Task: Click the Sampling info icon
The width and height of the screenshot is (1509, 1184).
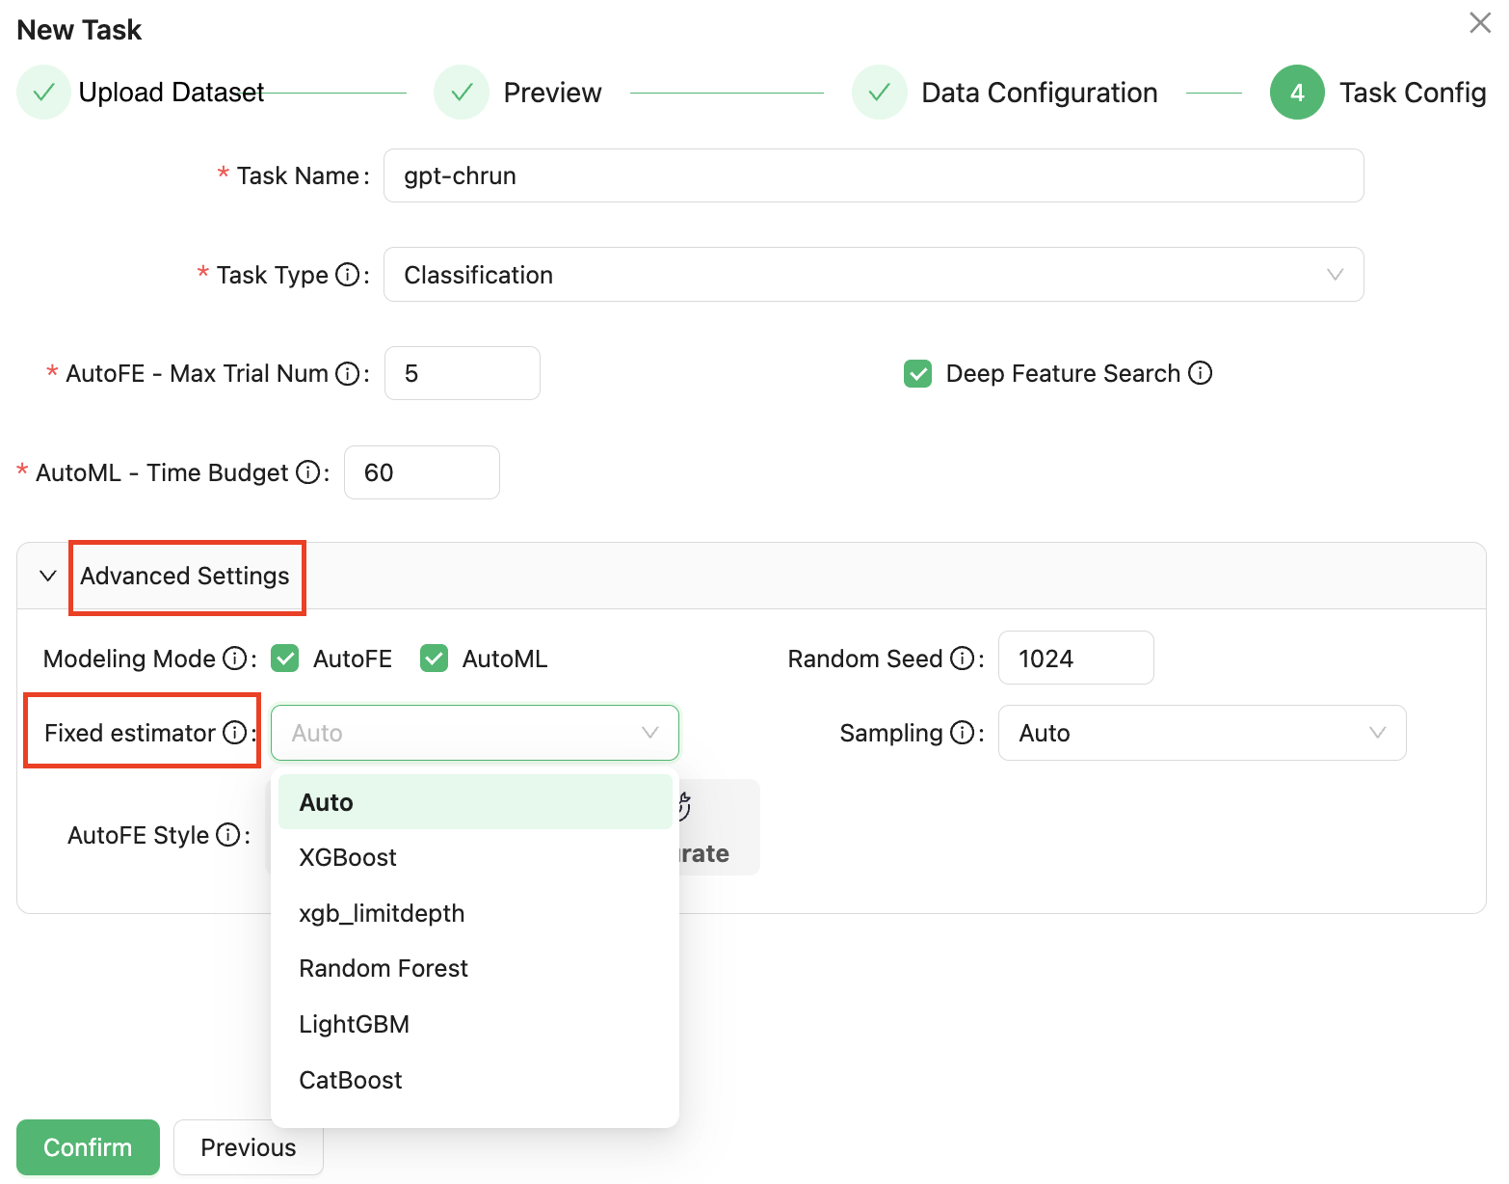Action: click(x=962, y=733)
